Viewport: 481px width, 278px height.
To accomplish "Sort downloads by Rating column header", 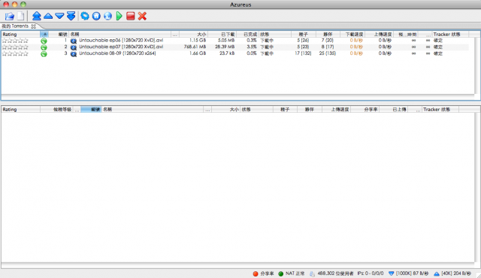I will [x=20, y=34].
